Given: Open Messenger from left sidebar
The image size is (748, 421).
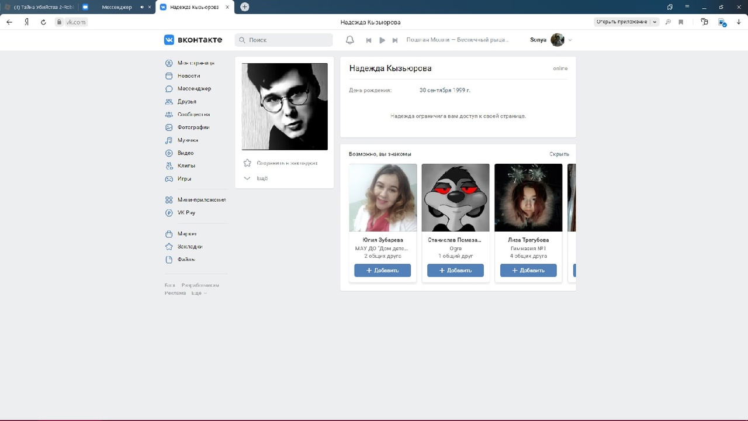Looking at the screenshot, I should pyautogui.click(x=194, y=89).
